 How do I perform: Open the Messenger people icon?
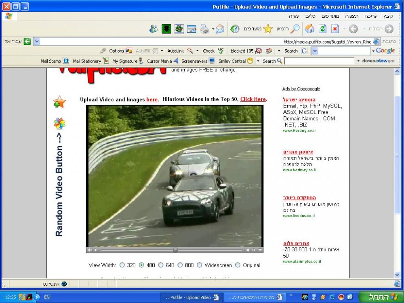tap(154, 29)
